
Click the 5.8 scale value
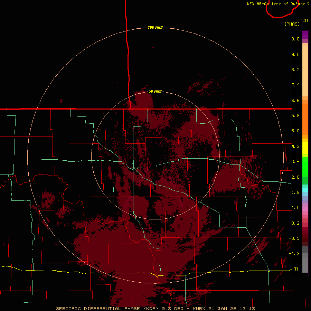coord(295,116)
